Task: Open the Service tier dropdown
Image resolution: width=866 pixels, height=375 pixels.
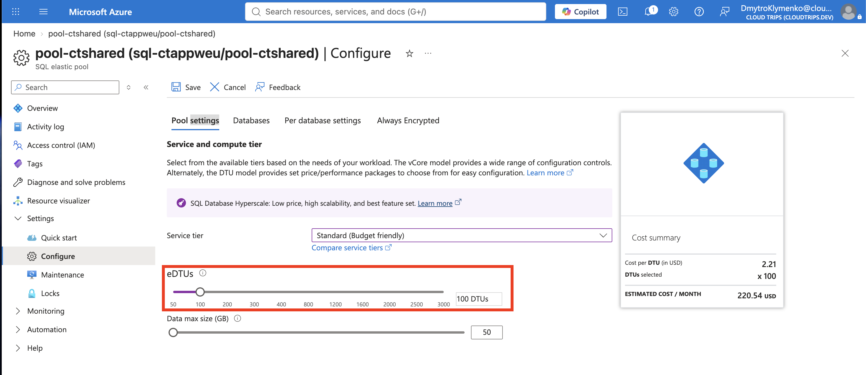Action: [x=462, y=235]
